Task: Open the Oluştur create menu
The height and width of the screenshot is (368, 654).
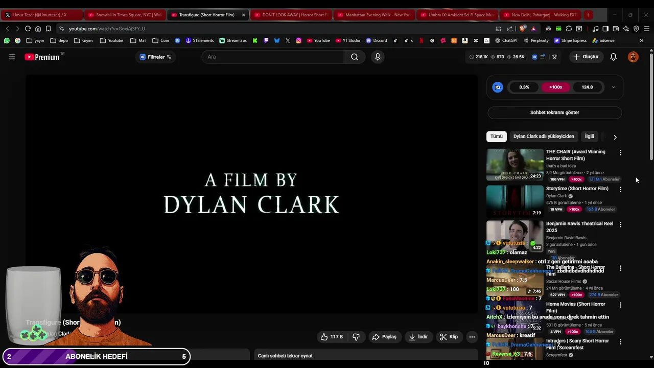Action: [x=586, y=57]
